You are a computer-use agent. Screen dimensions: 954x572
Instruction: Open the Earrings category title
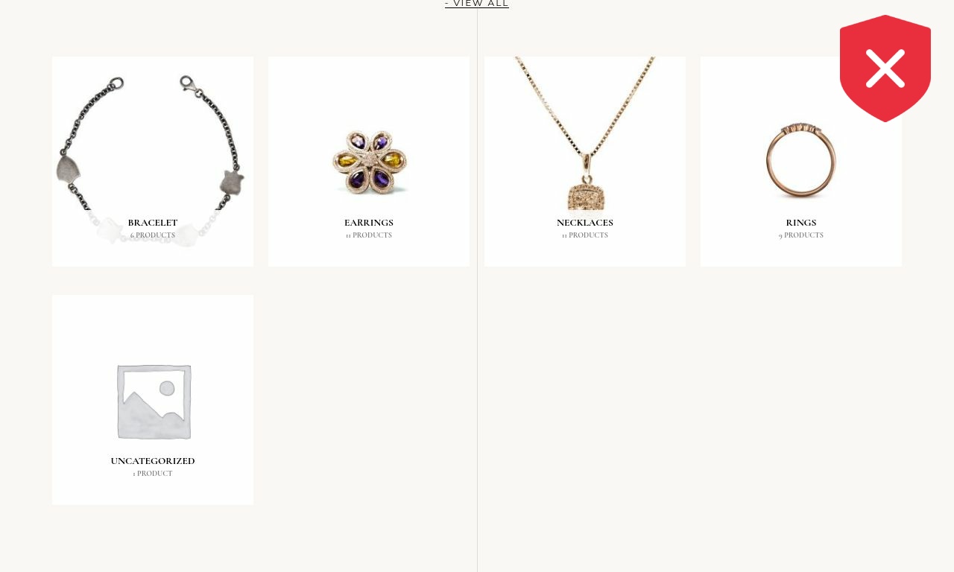point(369,223)
